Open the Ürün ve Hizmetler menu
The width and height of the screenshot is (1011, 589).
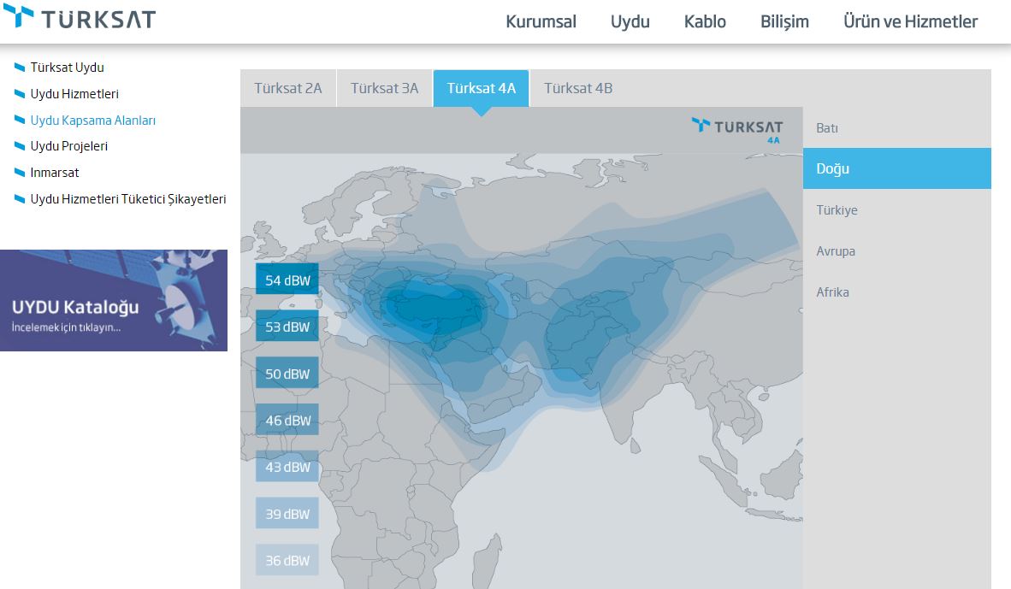point(910,21)
